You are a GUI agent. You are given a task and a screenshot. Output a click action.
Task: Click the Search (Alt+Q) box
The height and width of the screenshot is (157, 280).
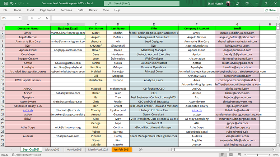click(142, 3)
